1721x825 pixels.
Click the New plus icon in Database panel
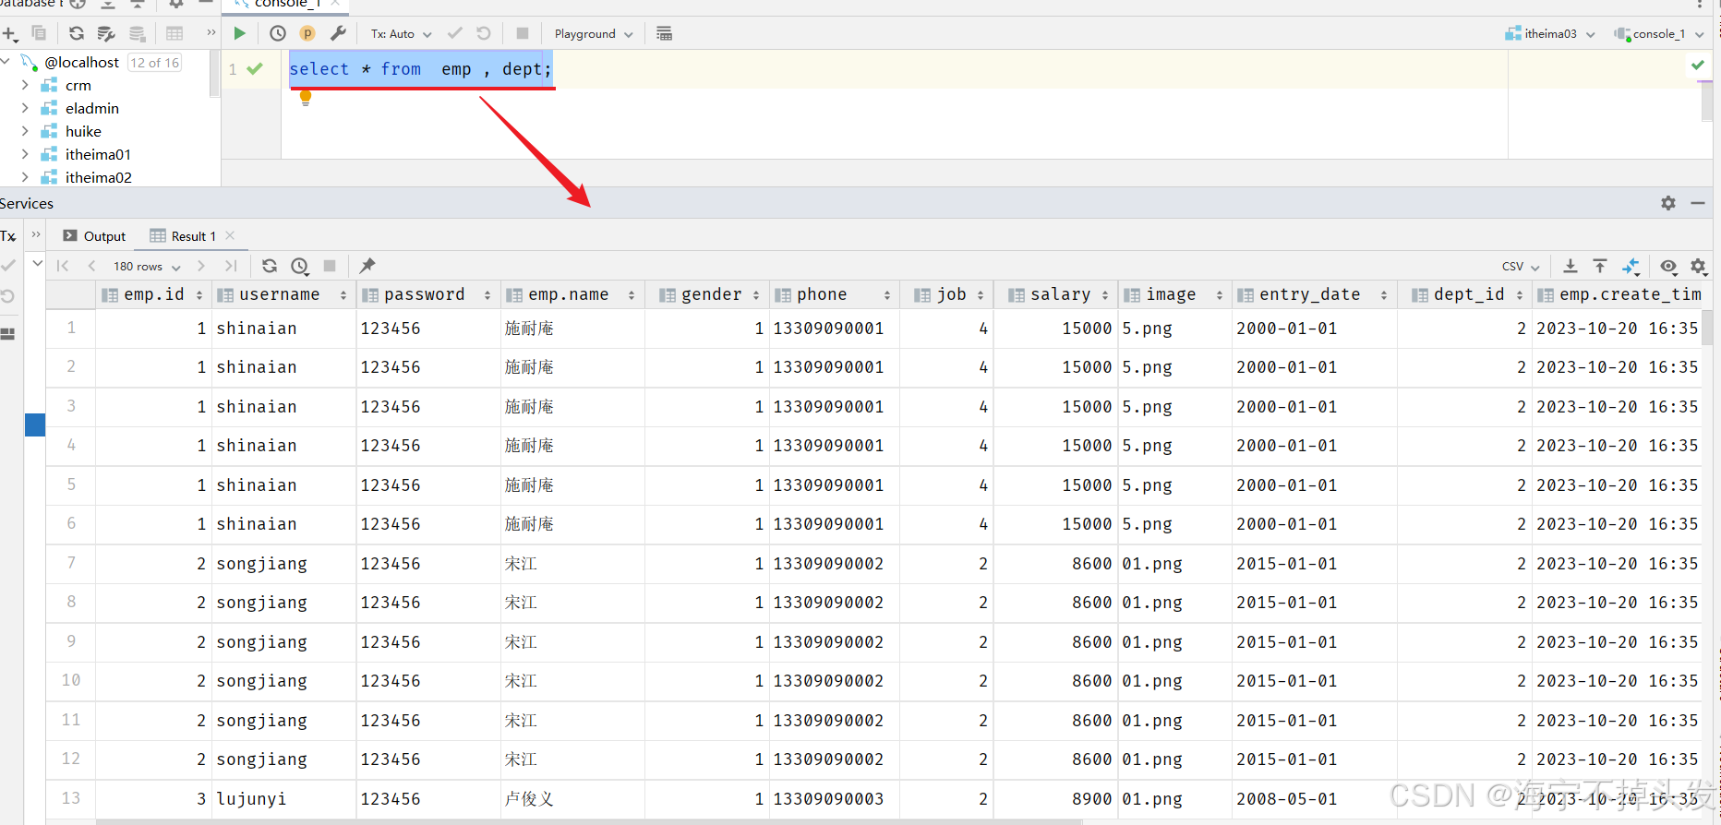9,34
